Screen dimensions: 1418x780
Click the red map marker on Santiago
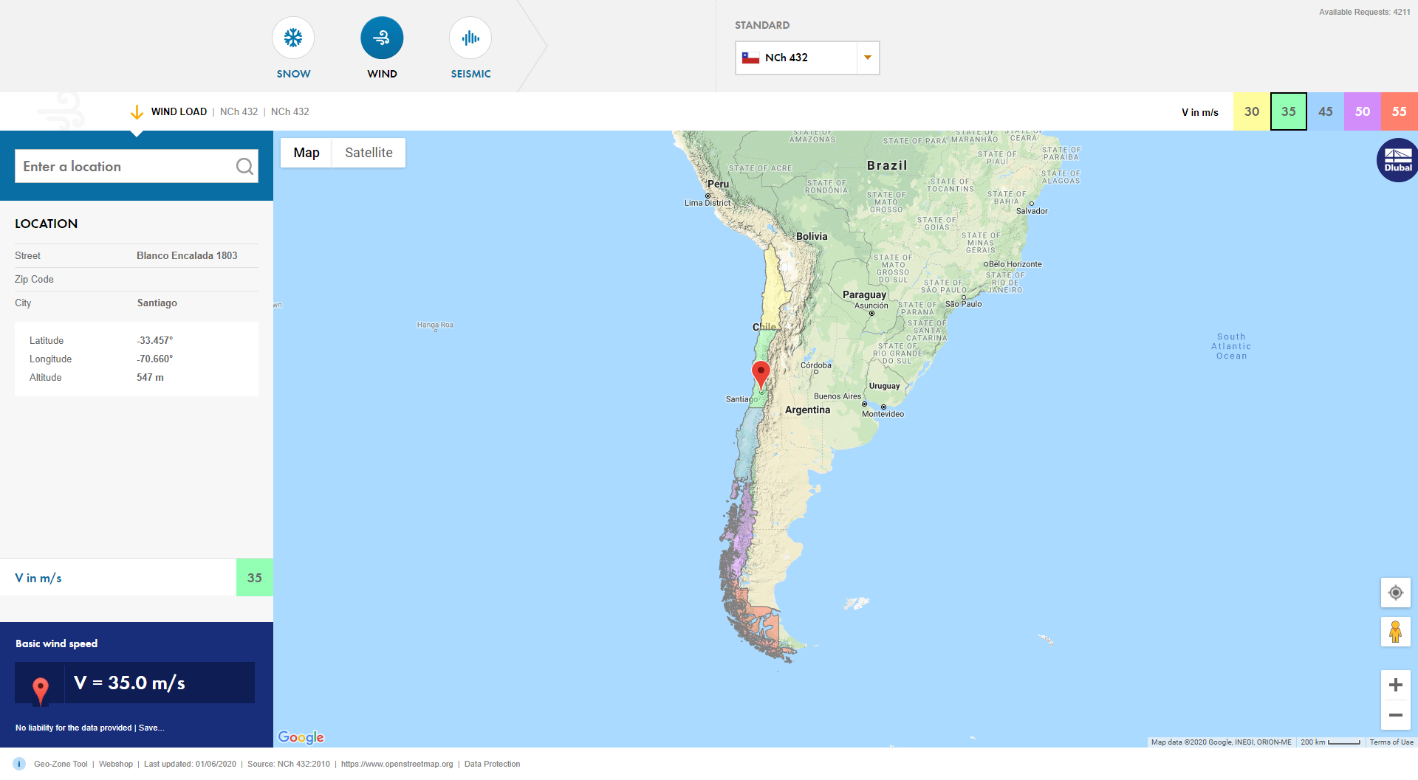761,375
